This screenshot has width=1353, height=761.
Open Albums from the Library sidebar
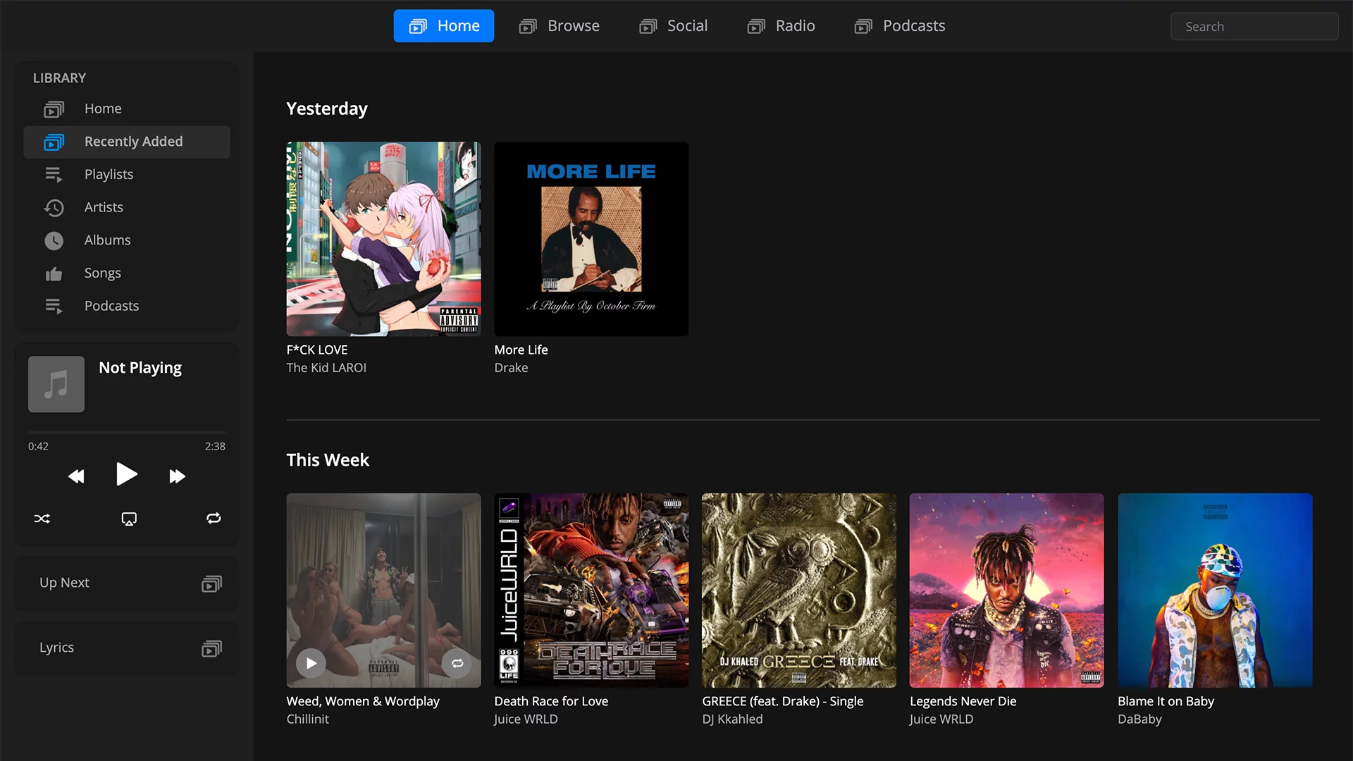pos(127,240)
